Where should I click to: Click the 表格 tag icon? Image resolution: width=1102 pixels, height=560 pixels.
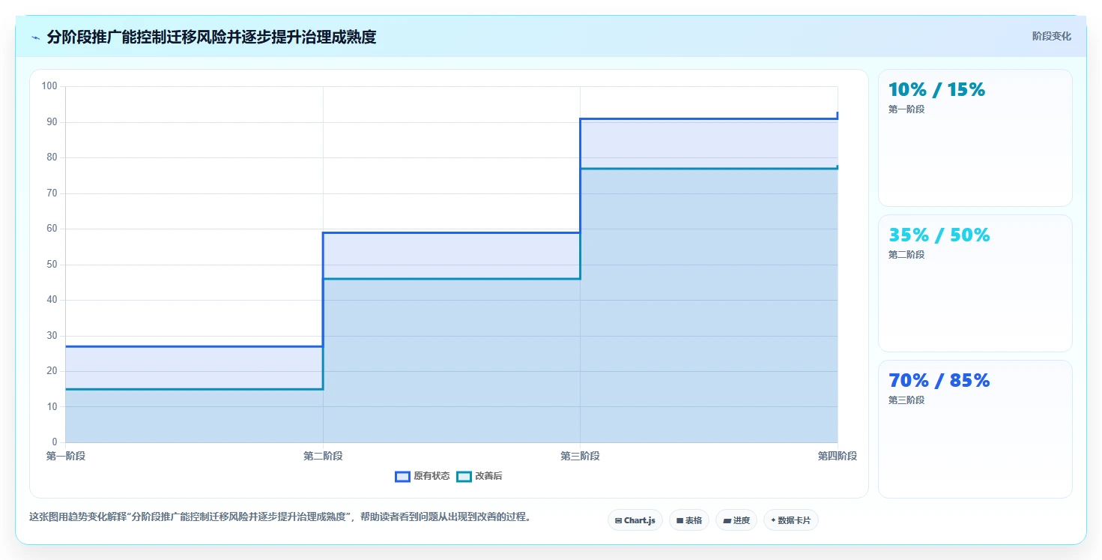679,520
